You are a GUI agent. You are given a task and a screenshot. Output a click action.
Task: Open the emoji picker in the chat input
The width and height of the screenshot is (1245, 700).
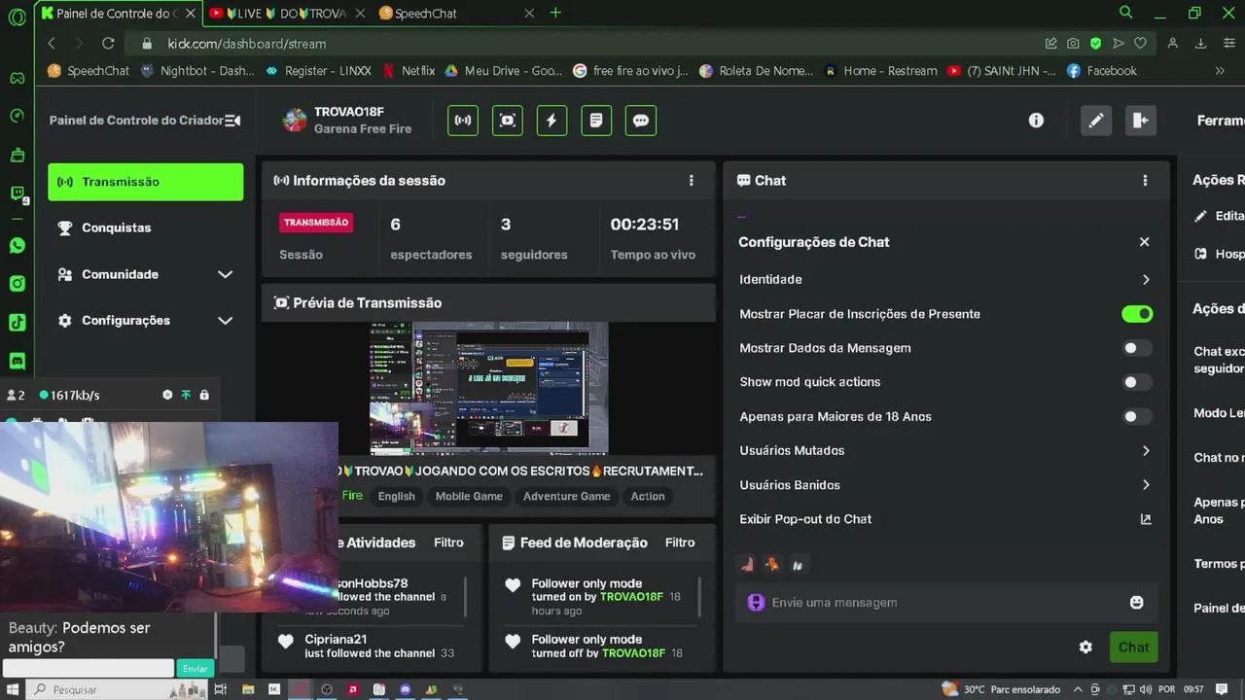(1136, 602)
